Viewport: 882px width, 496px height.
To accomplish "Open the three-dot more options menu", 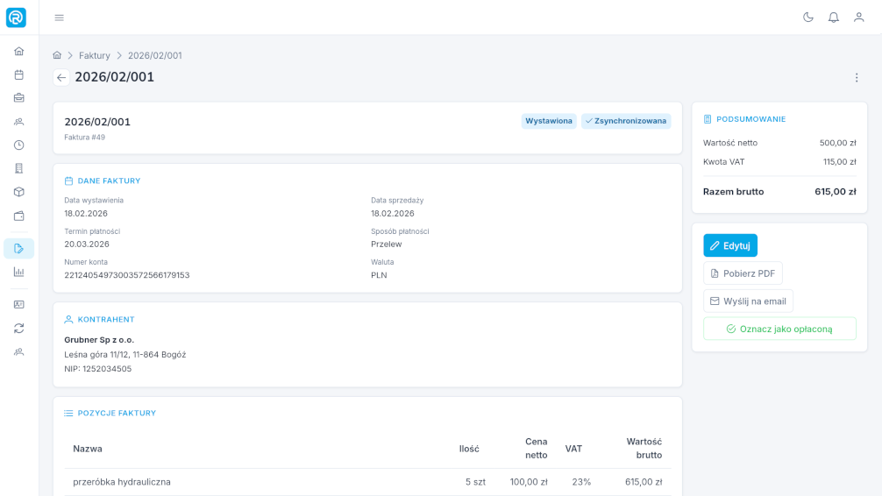I will pos(857,78).
